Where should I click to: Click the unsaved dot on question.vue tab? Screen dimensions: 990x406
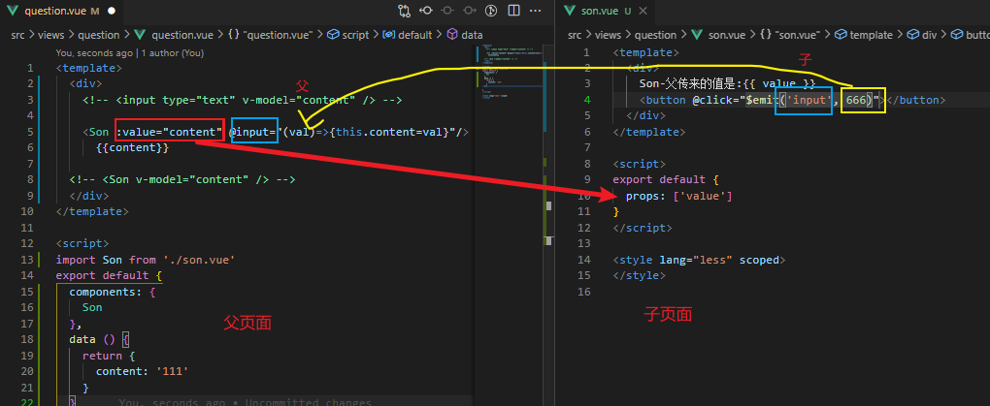pos(112,11)
